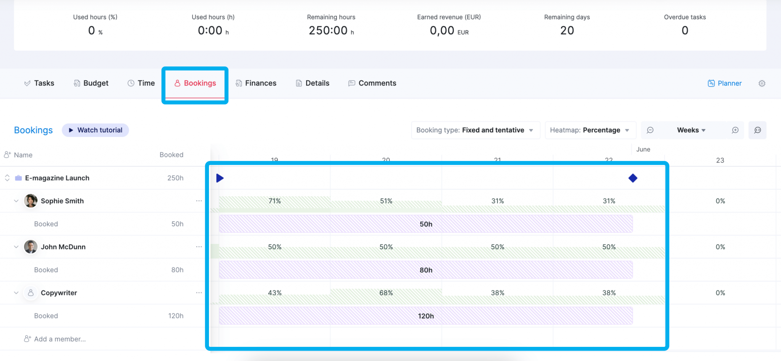Click Copywriter's three-dot options icon
Viewport: 781px width, 361px height.
199,293
